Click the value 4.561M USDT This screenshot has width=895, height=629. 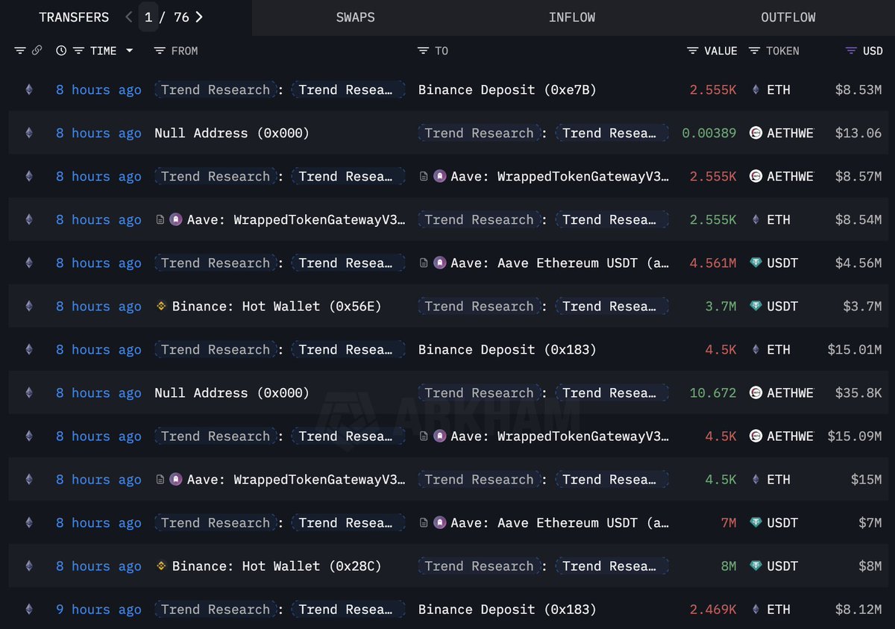[713, 263]
